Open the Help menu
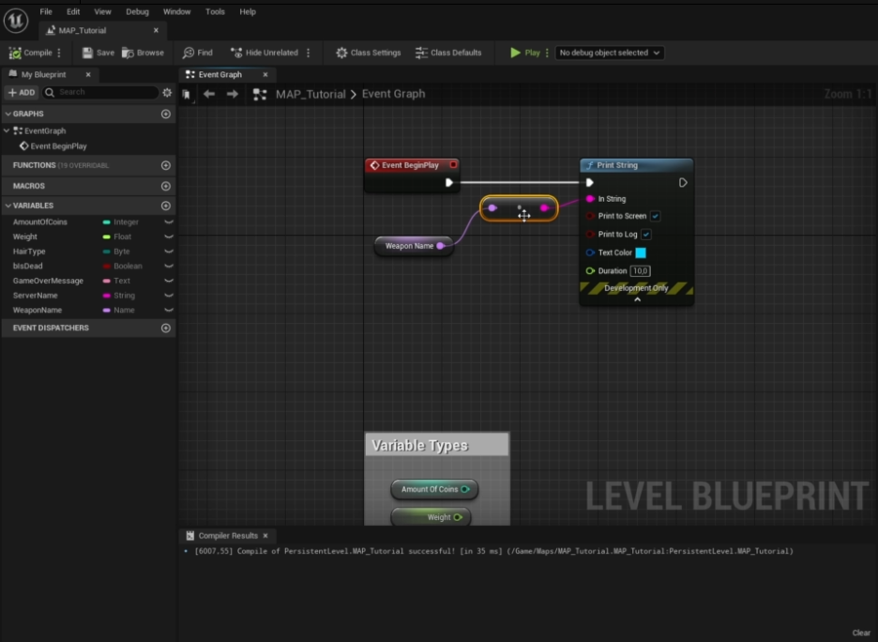Screen dimensions: 878x642 (248, 12)
